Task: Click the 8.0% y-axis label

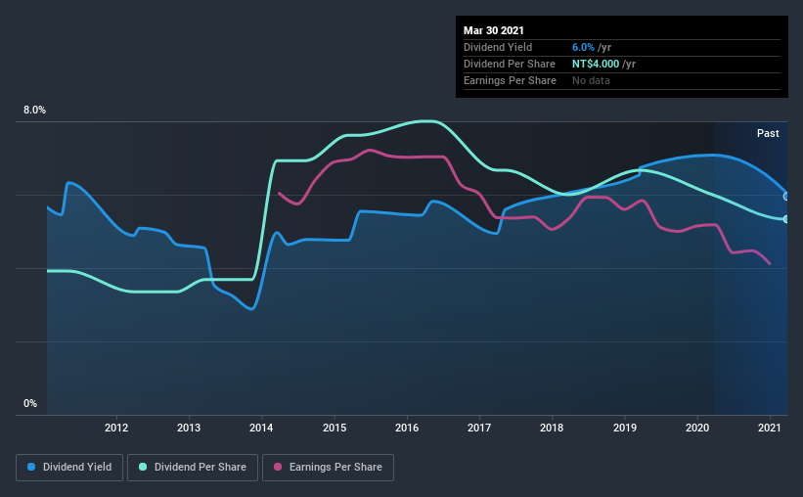Action: [x=34, y=111]
